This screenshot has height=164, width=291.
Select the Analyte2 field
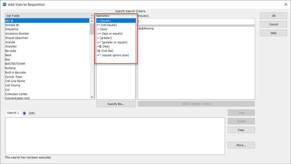tap(47, 46)
